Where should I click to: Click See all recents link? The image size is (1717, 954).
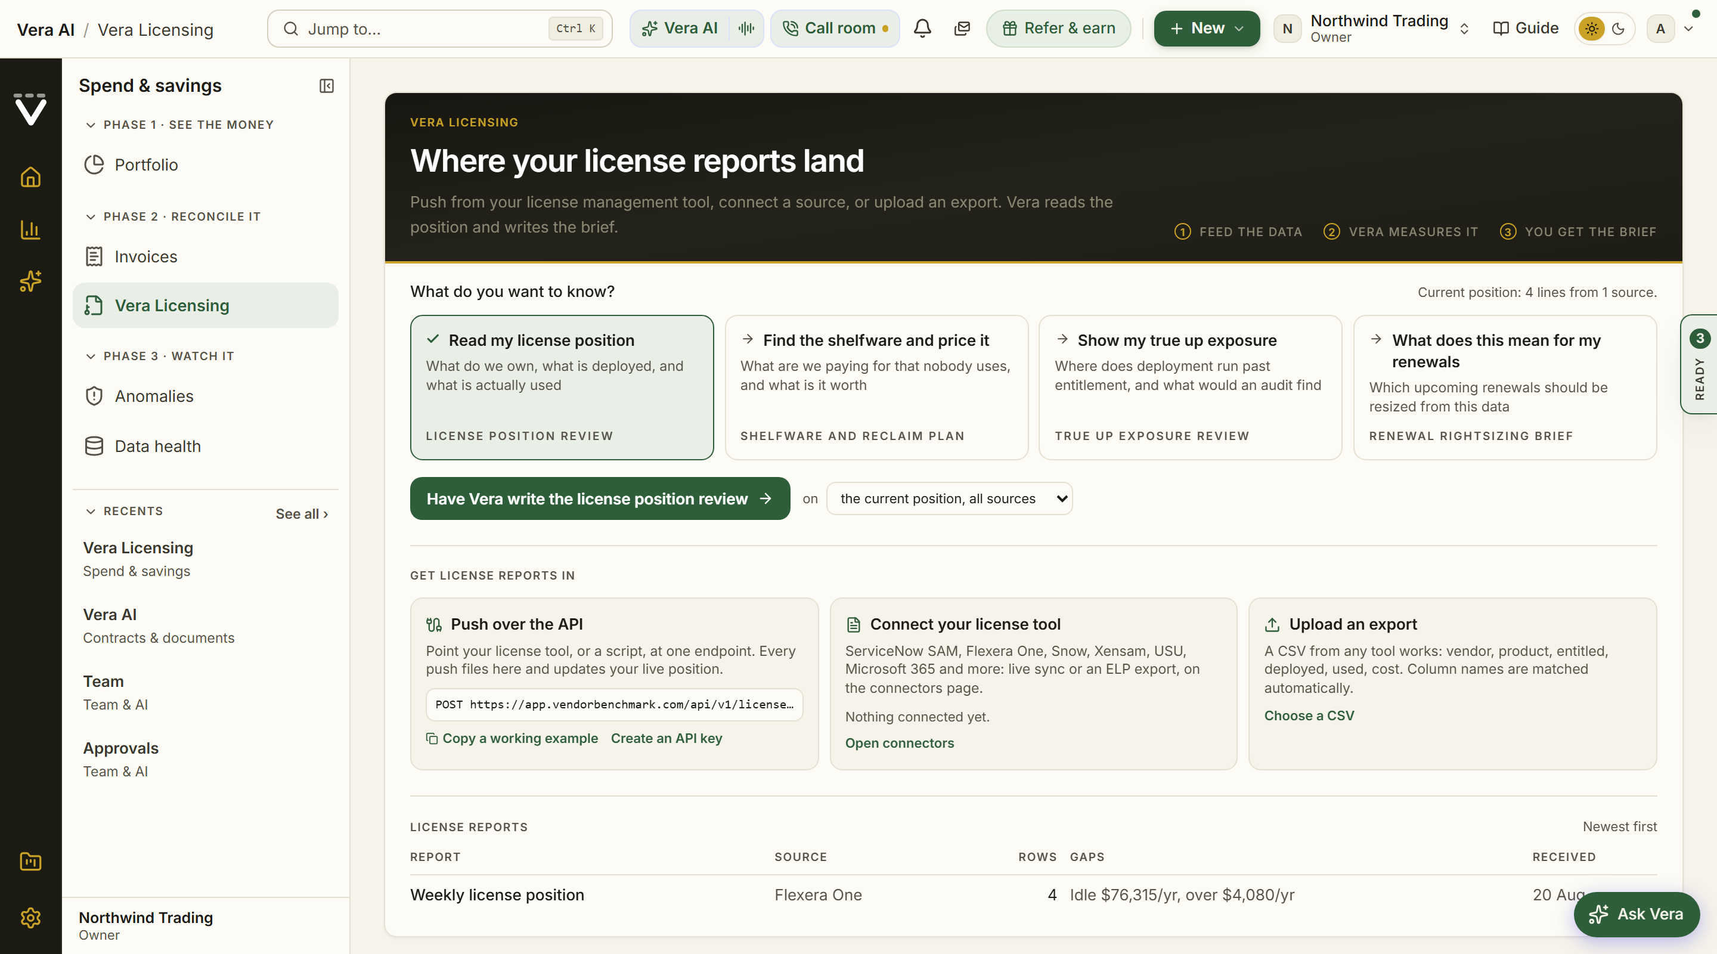[302, 514]
